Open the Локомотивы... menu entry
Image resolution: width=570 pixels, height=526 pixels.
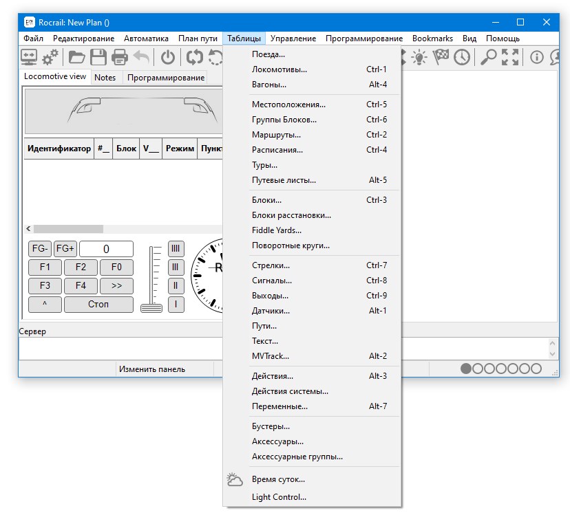[x=279, y=69]
